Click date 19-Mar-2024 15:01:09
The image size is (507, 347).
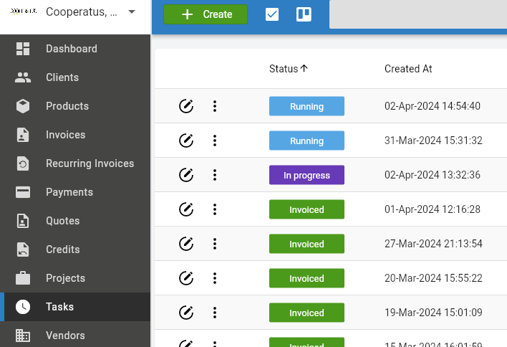(x=433, y=313)
